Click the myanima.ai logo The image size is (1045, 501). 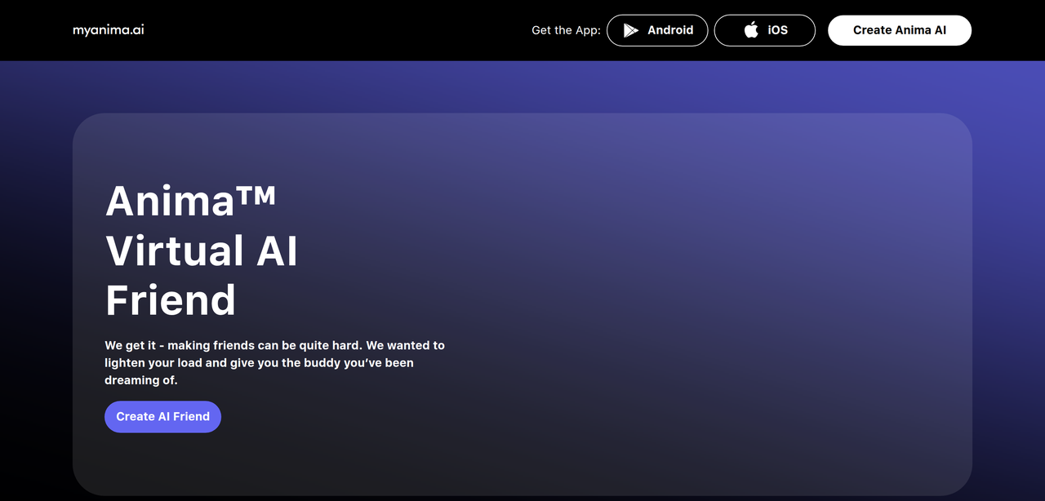[109, 30]
